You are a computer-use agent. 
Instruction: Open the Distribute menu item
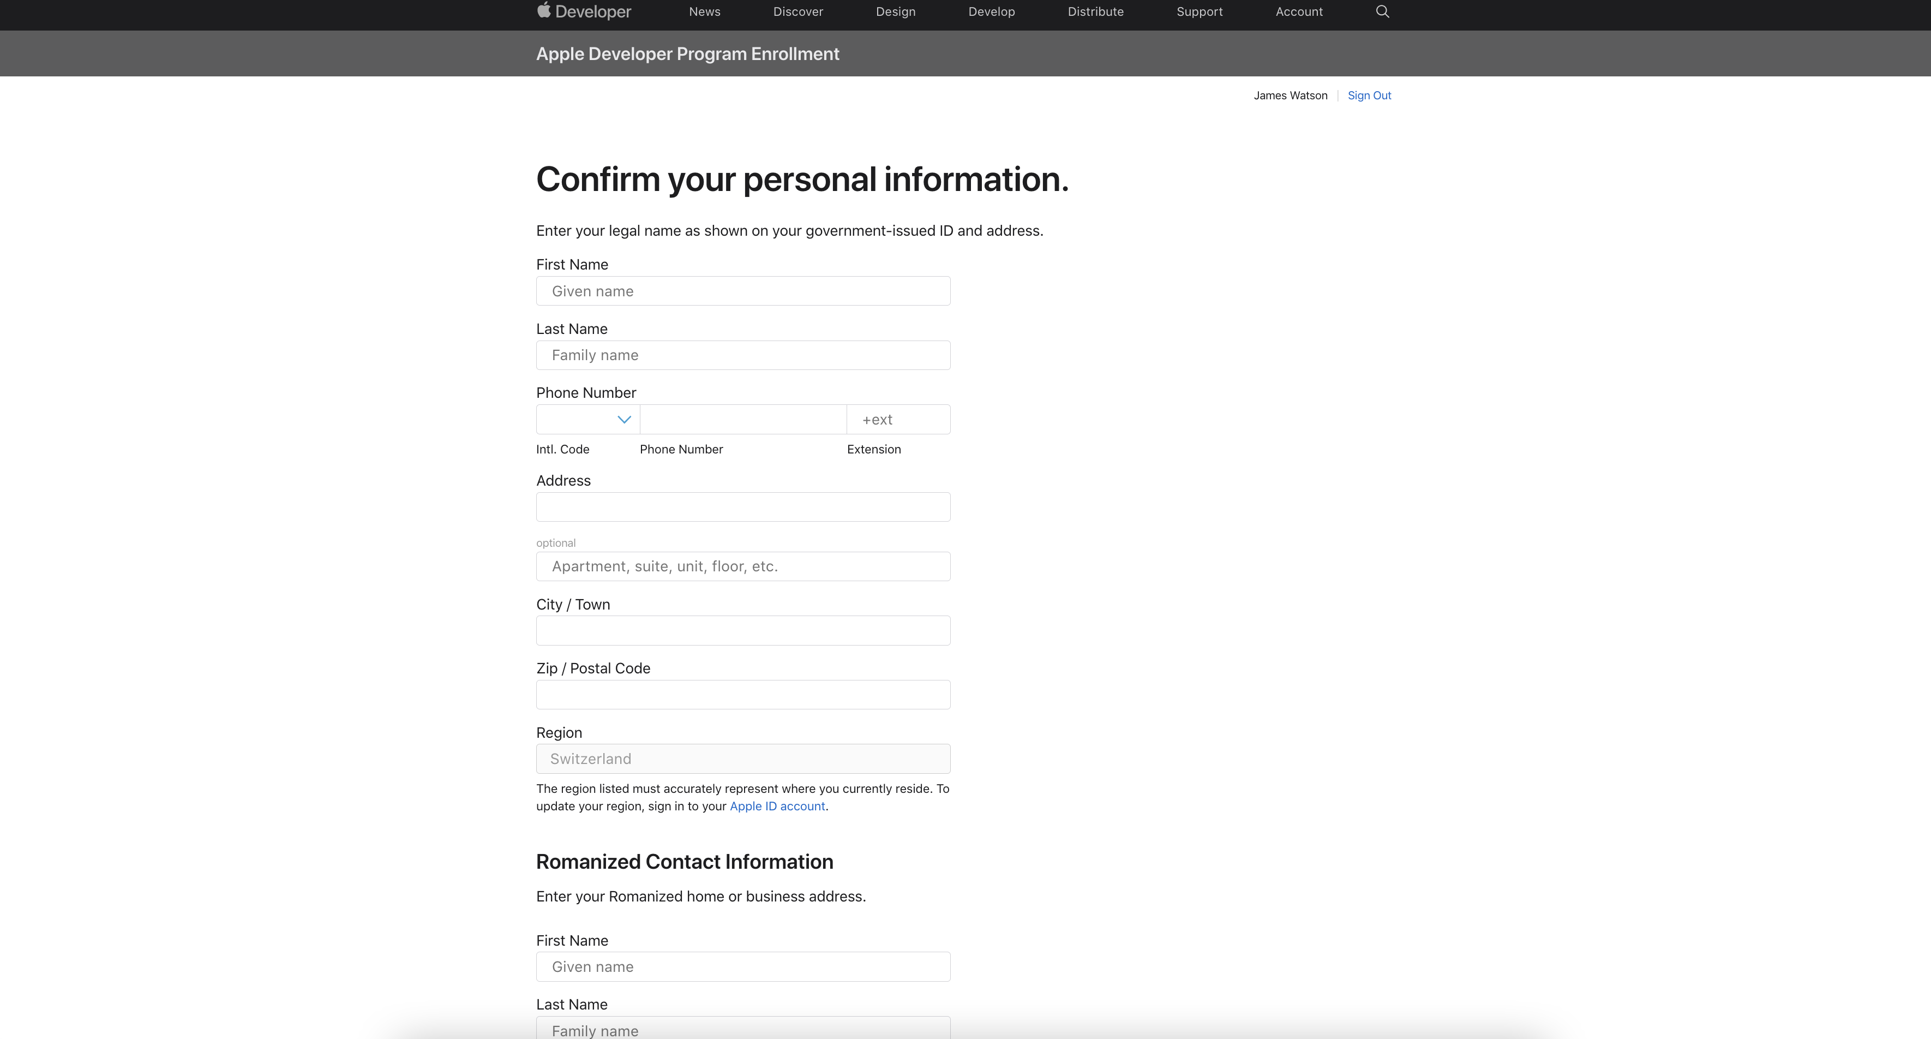click(1096, 11)
